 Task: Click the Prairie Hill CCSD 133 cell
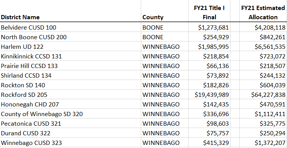(70, 66)
